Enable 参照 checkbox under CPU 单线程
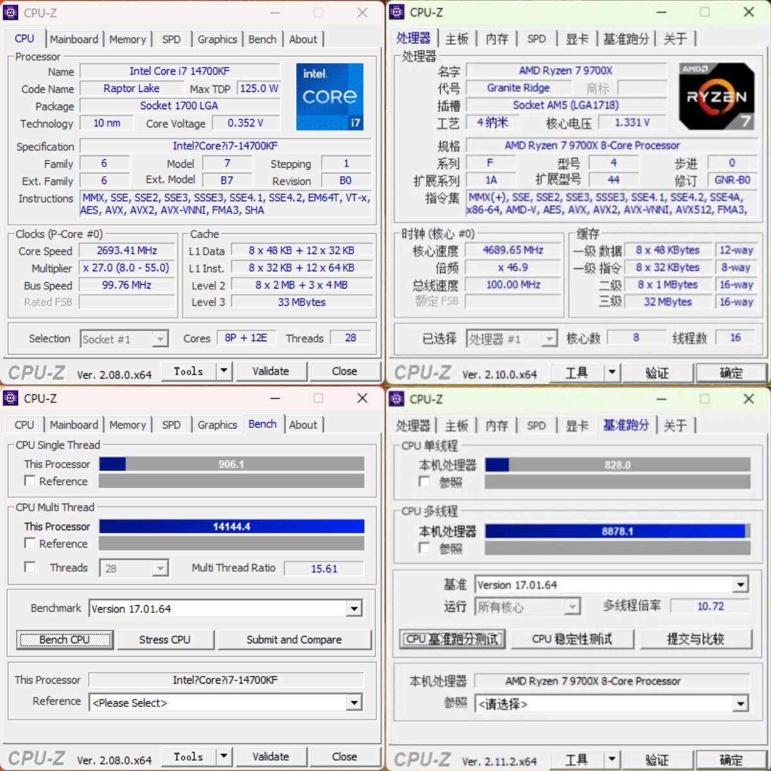 (x=424, y=481)
